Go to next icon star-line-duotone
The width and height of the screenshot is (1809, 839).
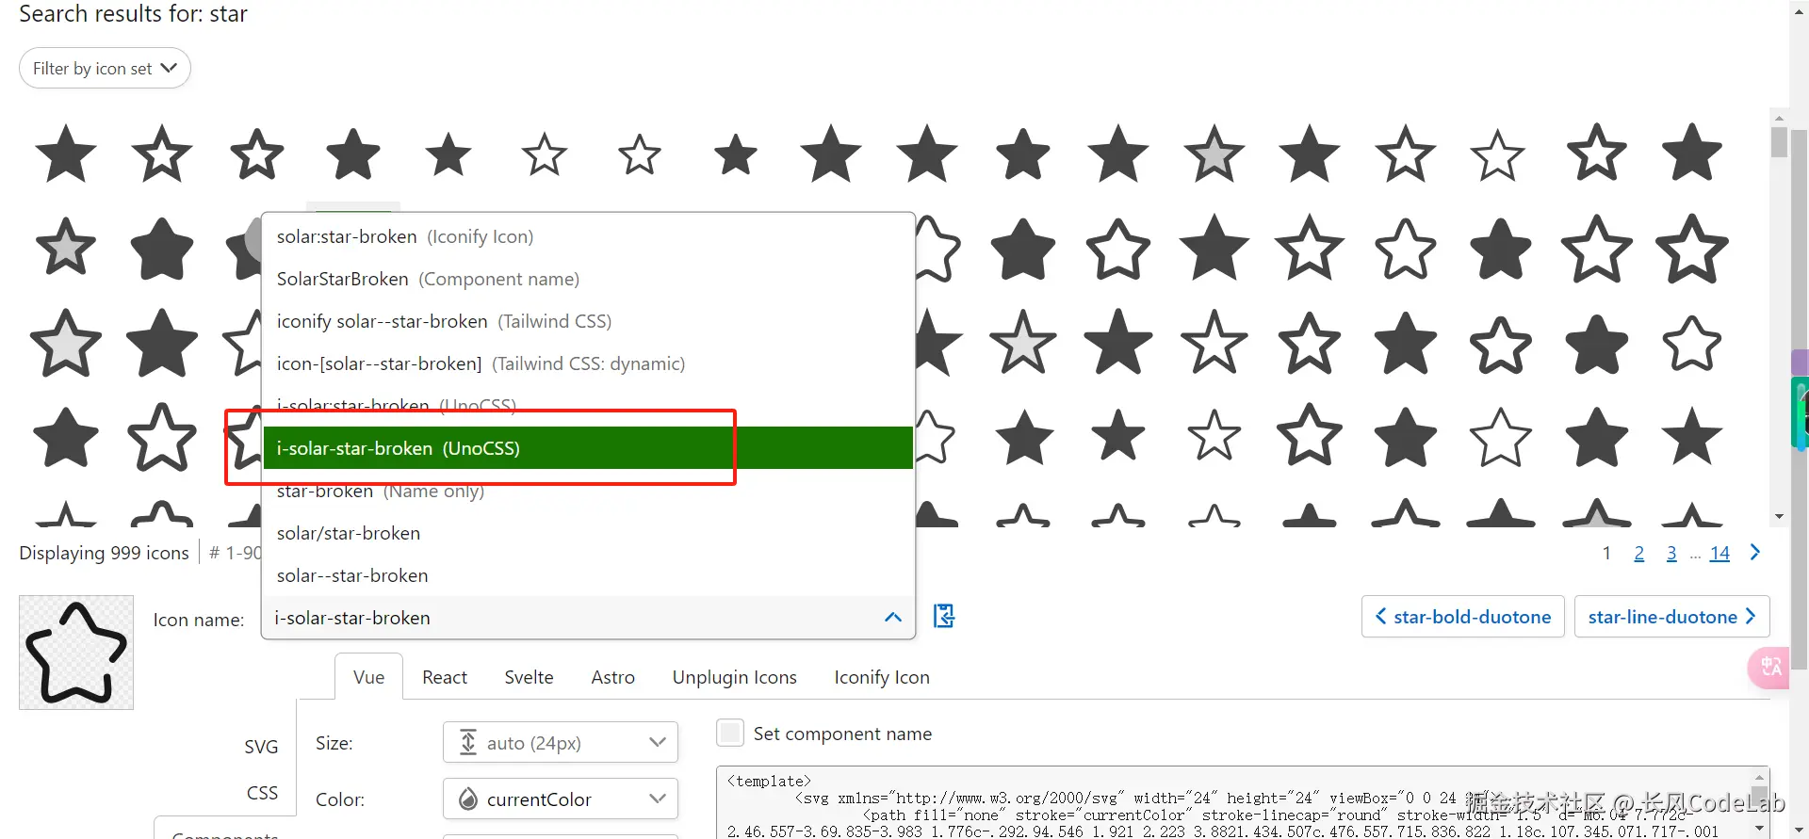point(1671,617)
